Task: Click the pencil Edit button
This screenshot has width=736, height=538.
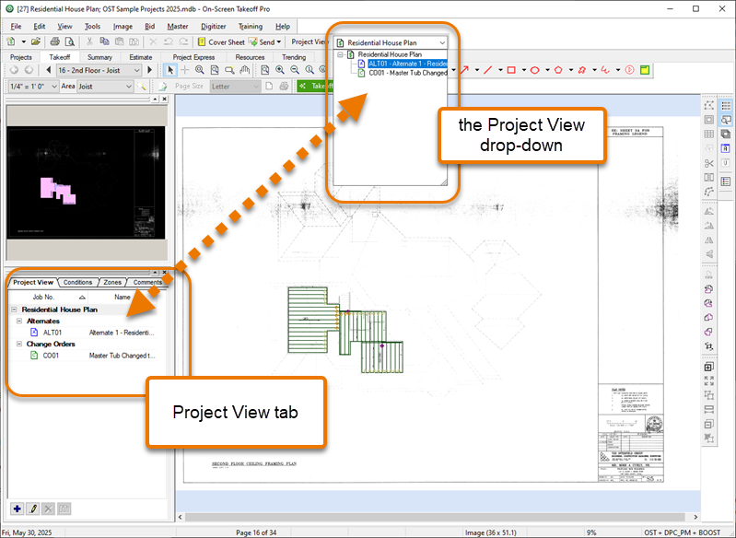Action: (33, 509)
